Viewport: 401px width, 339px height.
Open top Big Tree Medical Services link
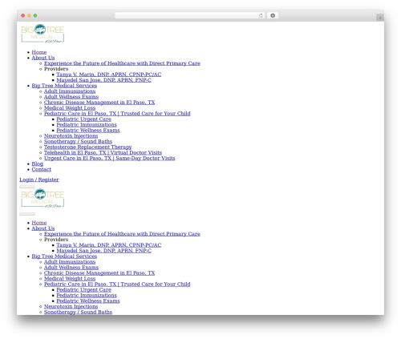click(64, 86)
